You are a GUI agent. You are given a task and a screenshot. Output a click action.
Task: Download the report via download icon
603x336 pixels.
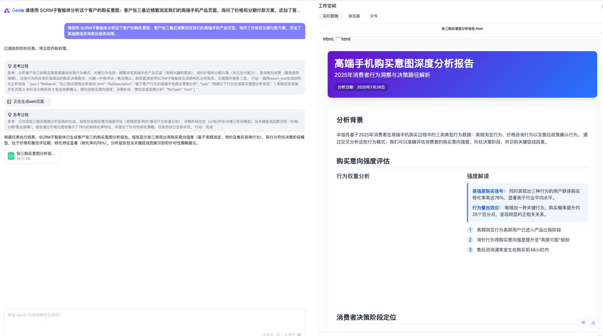point(593,323)
